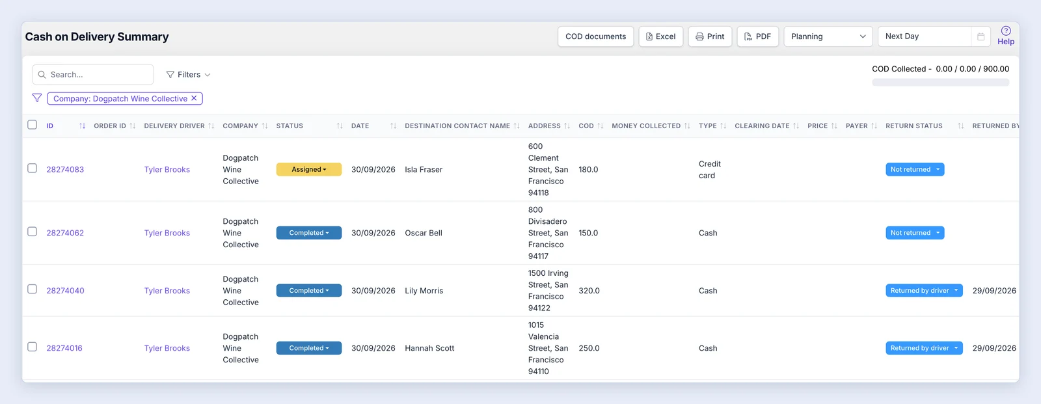Open Not returned dropdown for order 28274062
This screenshot has height=404, width=1041.
915,233
